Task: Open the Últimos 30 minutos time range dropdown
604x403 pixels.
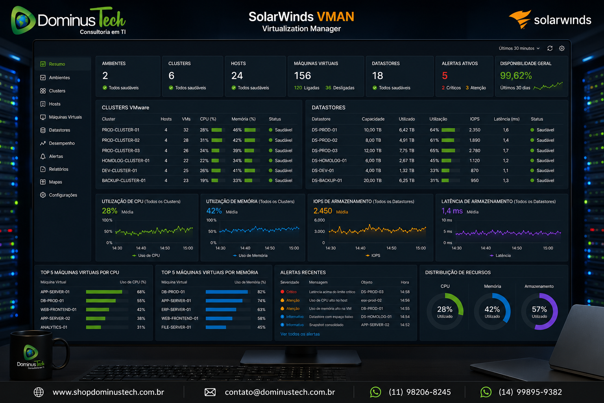Action: tap(519, 48)
